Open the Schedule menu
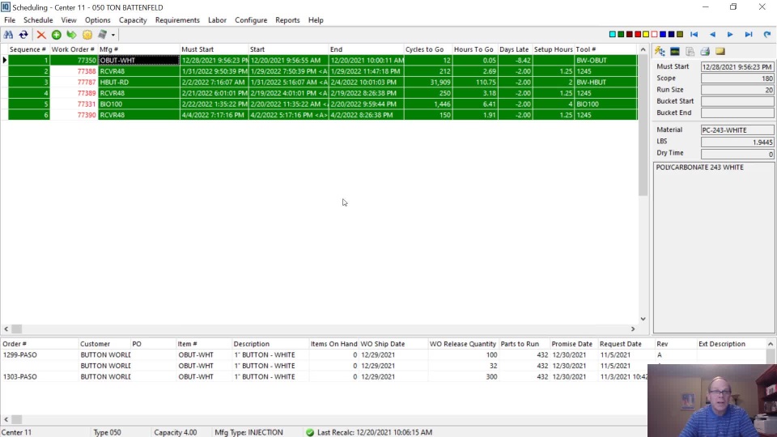 [38, 20]
